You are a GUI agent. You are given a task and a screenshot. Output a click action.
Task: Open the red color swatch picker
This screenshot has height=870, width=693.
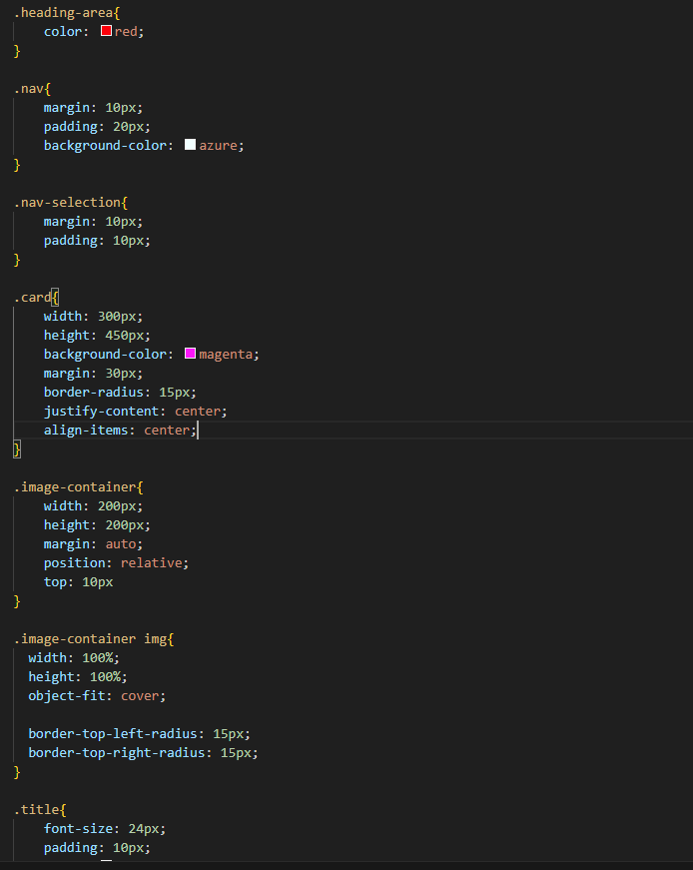point(106,31)
